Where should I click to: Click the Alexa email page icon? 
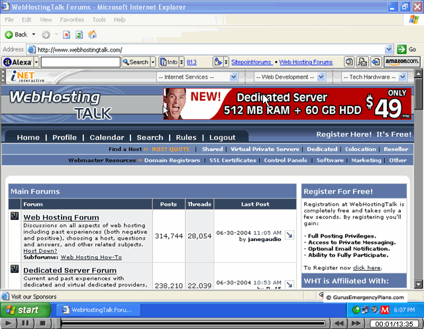click(x=362, y=62)
